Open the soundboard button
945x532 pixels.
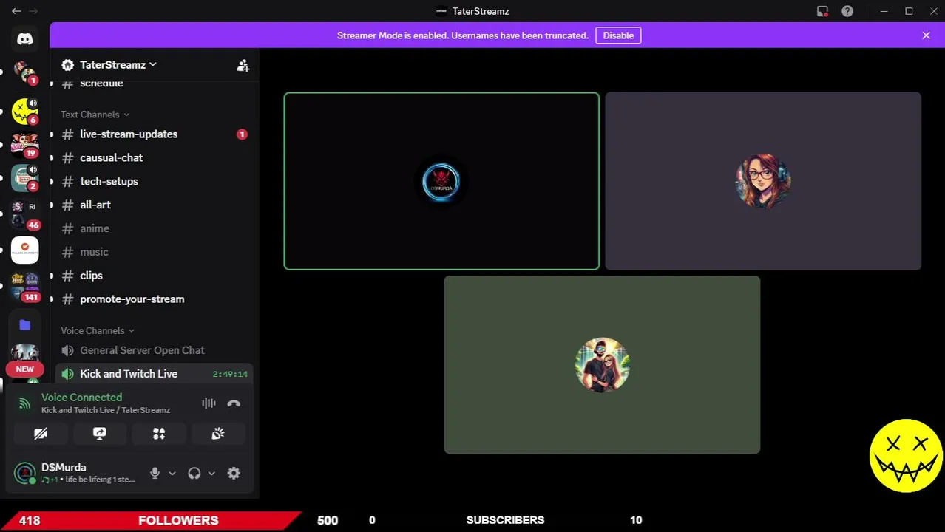pyautogui.click(x=218, y=434)
